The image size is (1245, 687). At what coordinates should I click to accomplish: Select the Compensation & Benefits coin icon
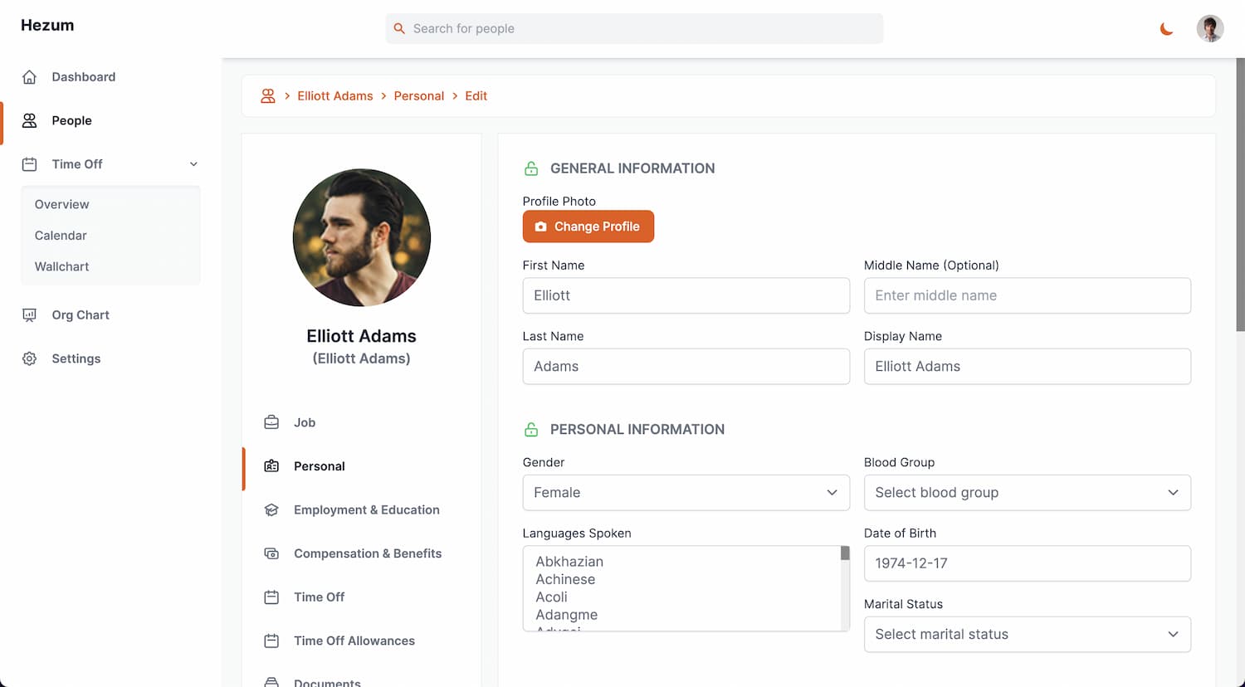tap(271, 553)
